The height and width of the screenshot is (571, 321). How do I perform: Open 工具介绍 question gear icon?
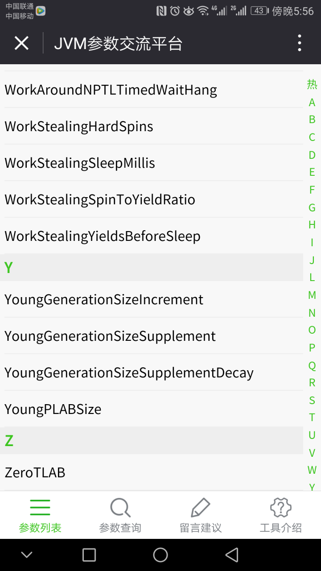[281, 507]
